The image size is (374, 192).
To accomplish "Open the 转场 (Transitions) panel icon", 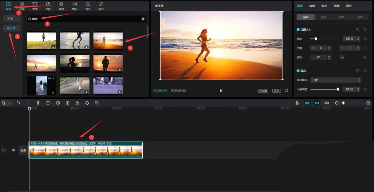I will [74, 6].
